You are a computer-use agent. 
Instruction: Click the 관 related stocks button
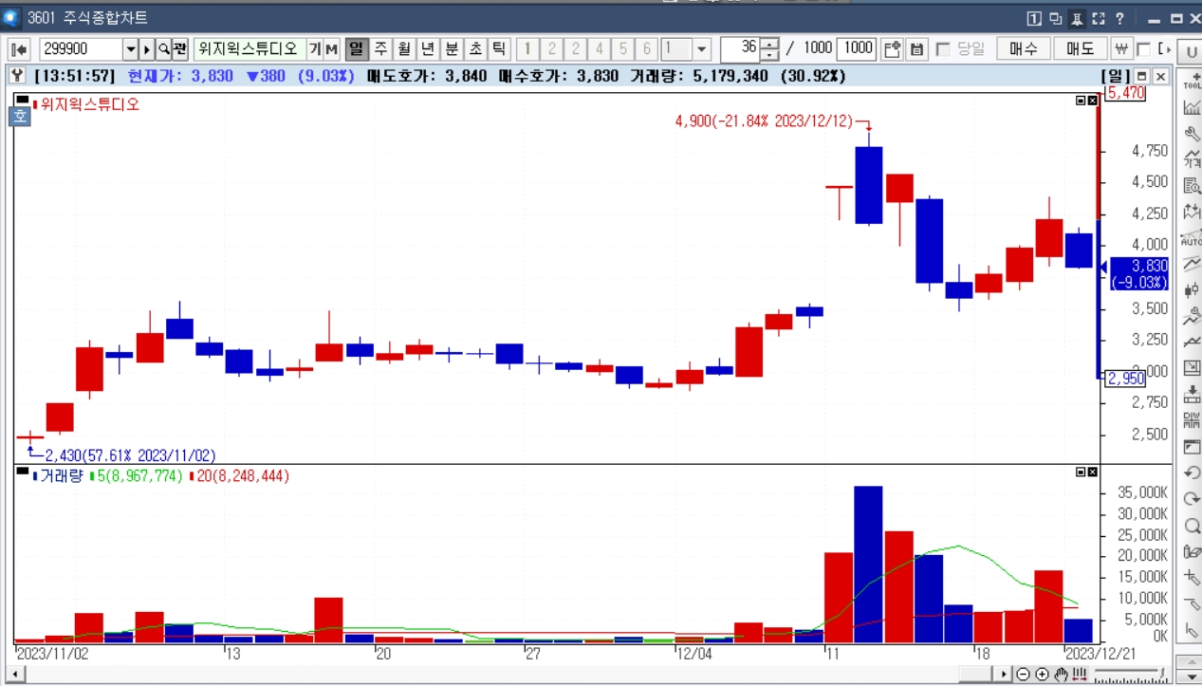pyautogui.click(x=179, y=49)
